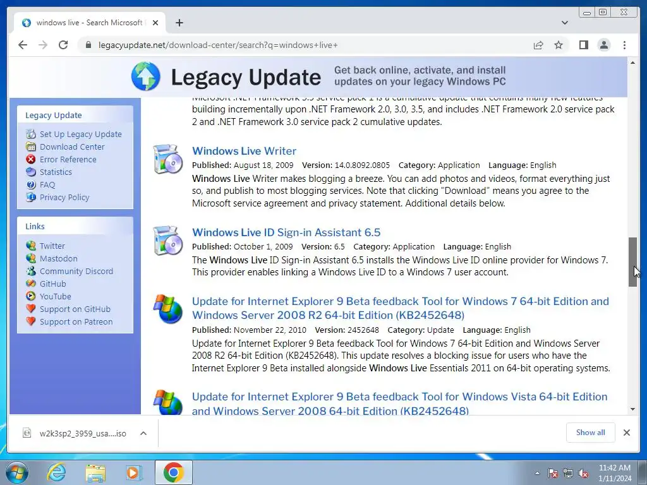Screen dimensions: 647x485
Task: Launch Internet Explorer from the taskbar
Action: pyautogui.click(x=56, y=472)
